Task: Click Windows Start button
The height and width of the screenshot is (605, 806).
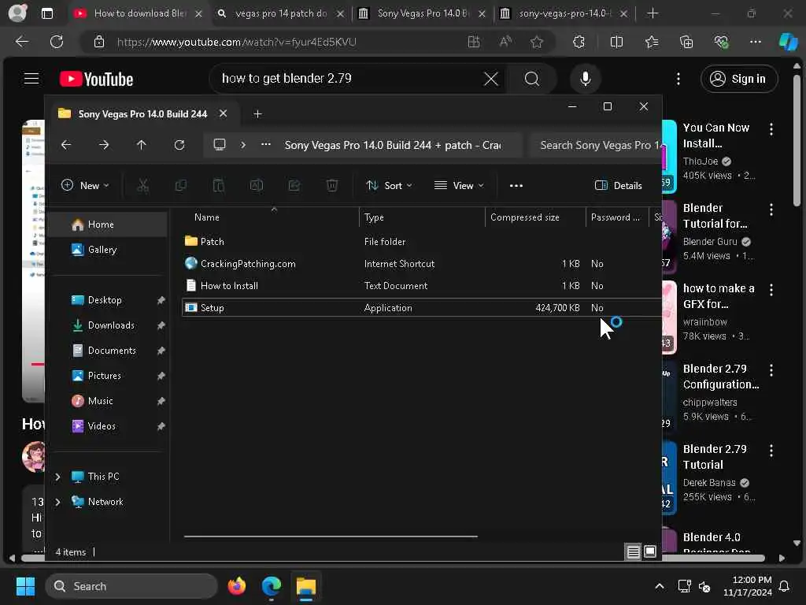Action: click(x=25, y=586)
